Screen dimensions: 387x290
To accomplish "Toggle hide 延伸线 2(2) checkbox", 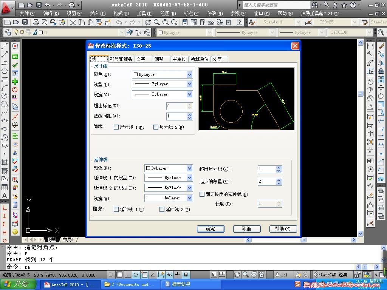I will [162, 209].
